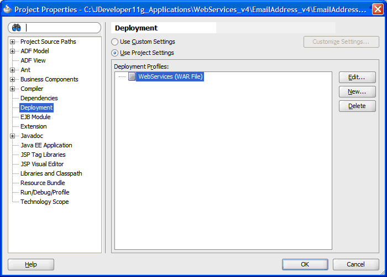Open Libraries and Classpath settings
Viewport: 387px width, 277px height.
pos(51,173)
